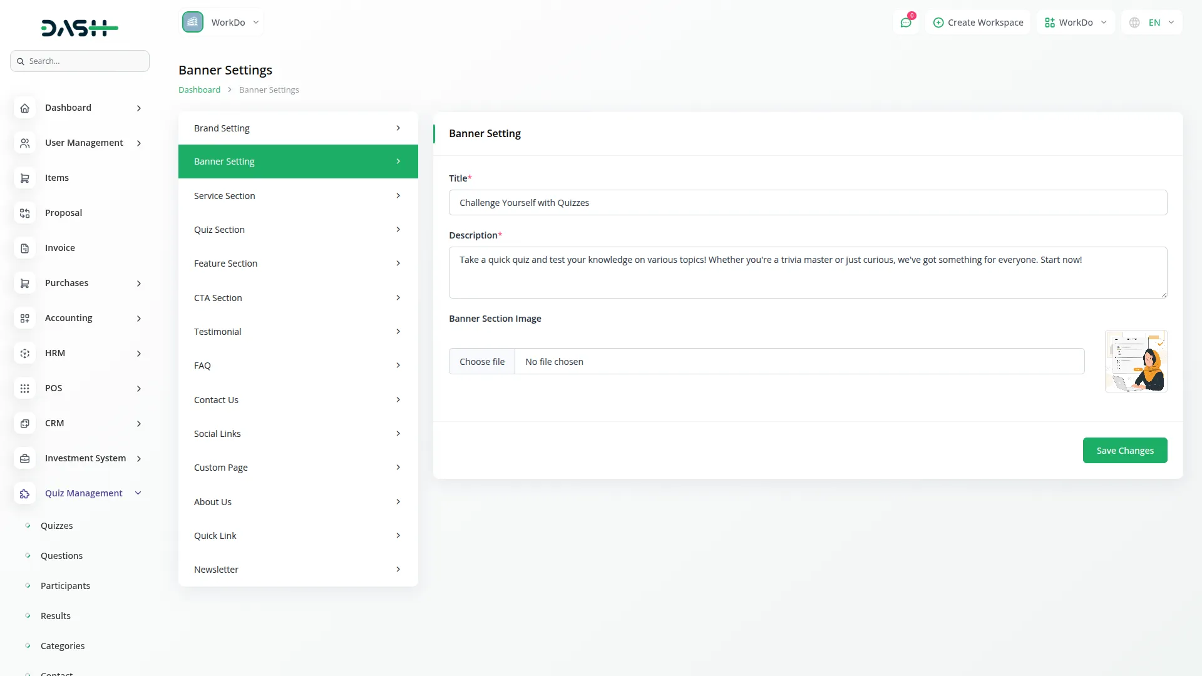Open the messages notification bubble icon

pos(906,22)
